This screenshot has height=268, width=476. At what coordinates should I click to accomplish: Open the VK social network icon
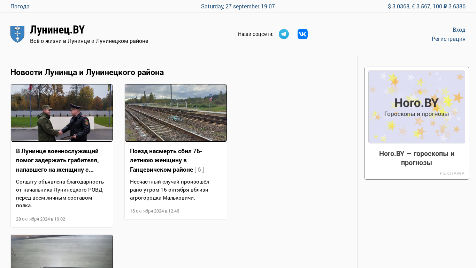pos(302,34)
